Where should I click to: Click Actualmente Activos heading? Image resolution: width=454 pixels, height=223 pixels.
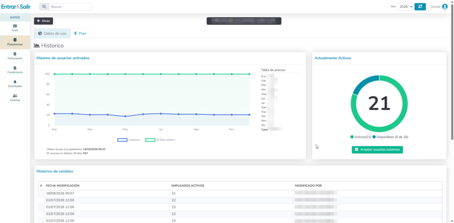tap(333, 58)
